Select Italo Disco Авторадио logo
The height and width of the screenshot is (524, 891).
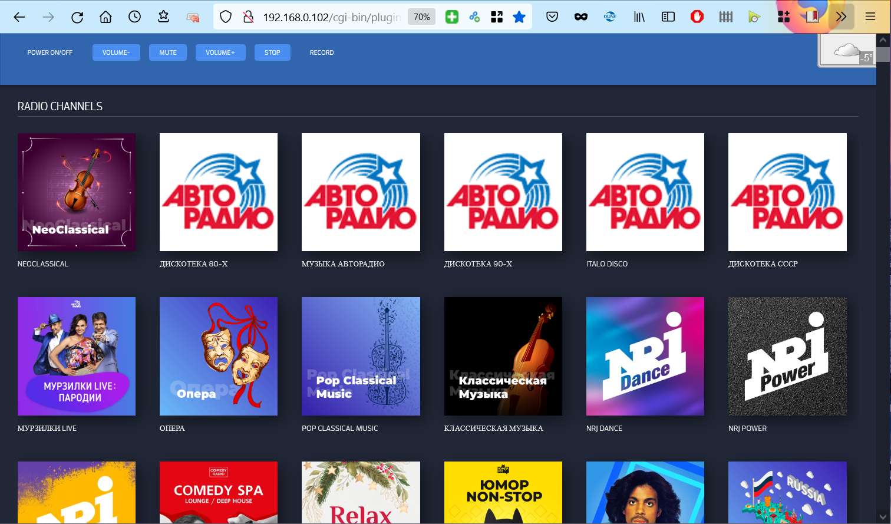[x=645, y=192]
